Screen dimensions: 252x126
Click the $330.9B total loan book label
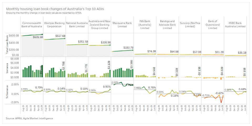[106, 42]
